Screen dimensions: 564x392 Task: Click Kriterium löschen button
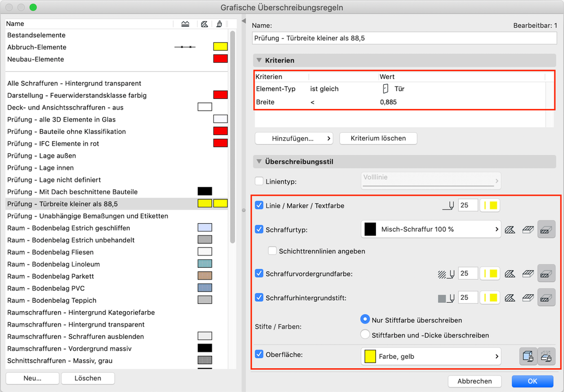pyautogui.click(x=378, y=138)
